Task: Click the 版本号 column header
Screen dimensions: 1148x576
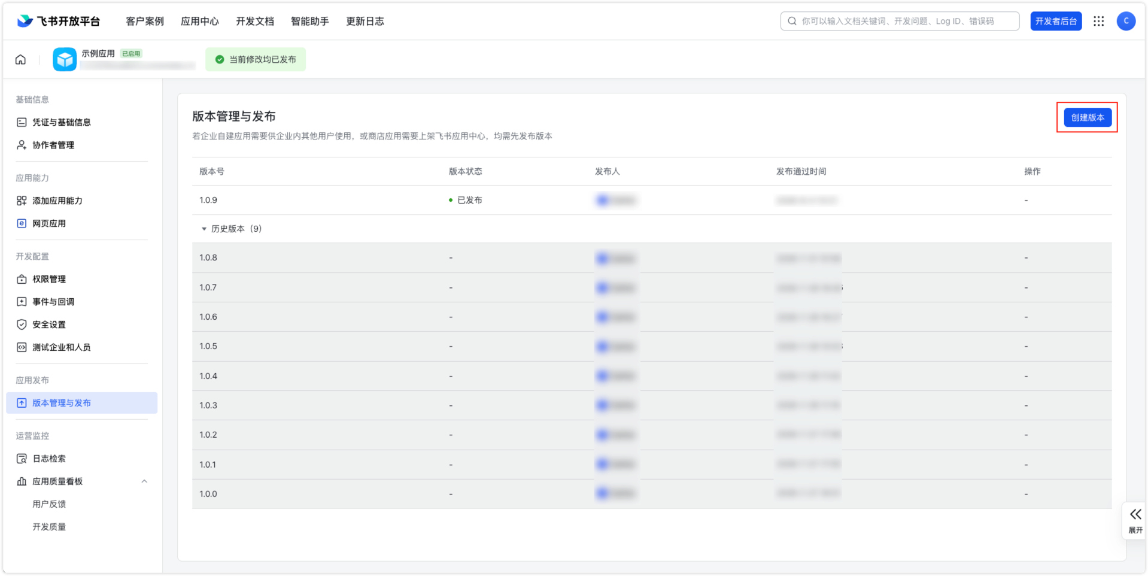Action: [212, 171]
